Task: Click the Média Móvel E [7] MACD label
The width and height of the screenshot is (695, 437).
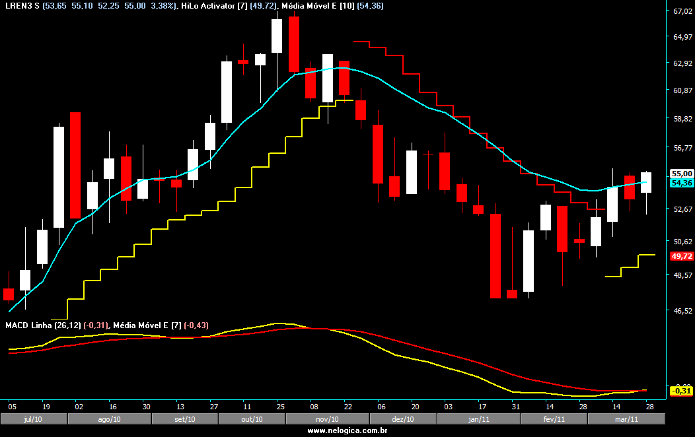Action: tap(147, 325)
